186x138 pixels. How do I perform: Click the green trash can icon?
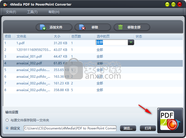(120, 27)
